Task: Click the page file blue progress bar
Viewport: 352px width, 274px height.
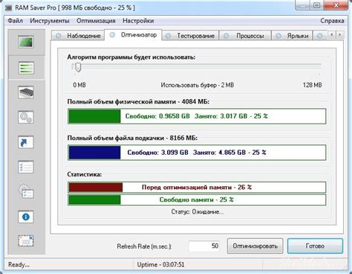Action: [x=197, y=153]
